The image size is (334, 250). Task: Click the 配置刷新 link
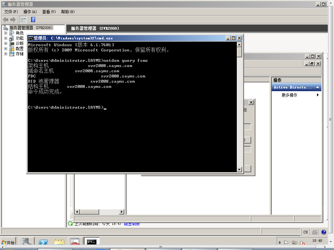coord(132,224)
